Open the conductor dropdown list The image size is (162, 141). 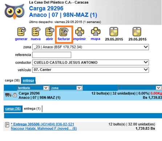click(90, 62)
